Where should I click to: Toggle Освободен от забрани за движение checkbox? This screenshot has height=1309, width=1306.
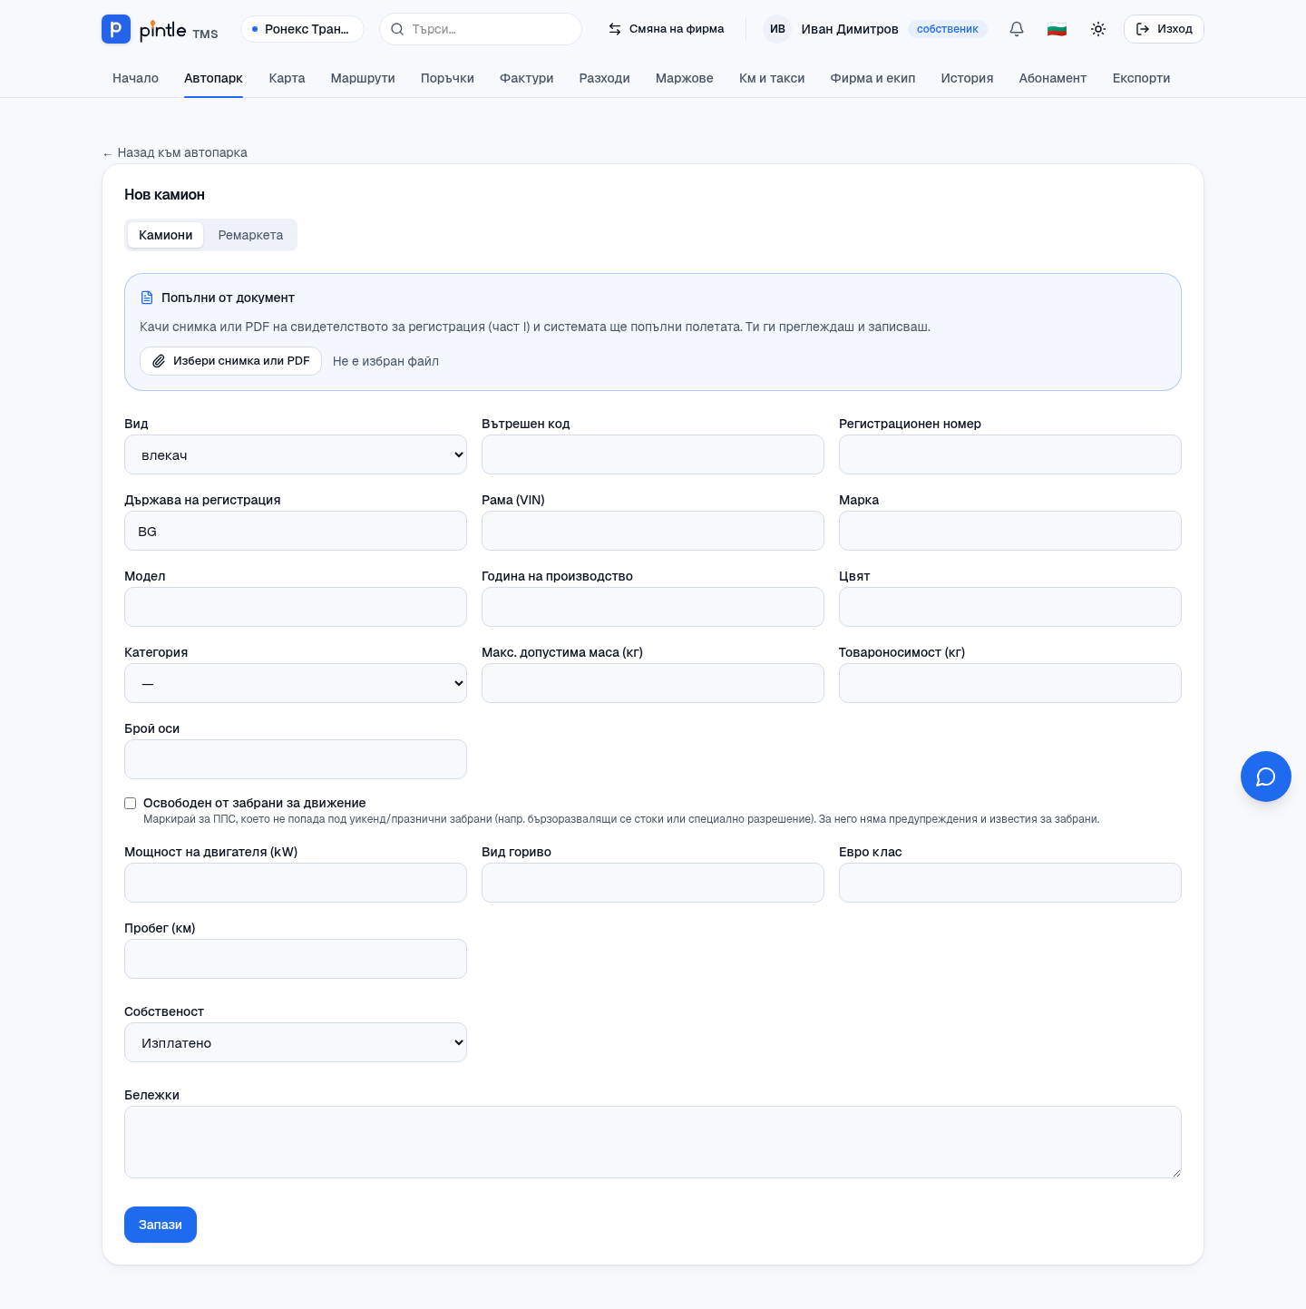click(131, 804)
